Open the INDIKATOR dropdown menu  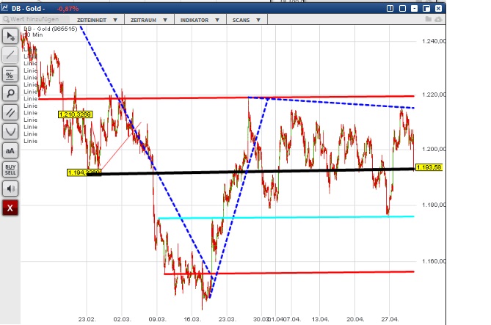(200, 20)
